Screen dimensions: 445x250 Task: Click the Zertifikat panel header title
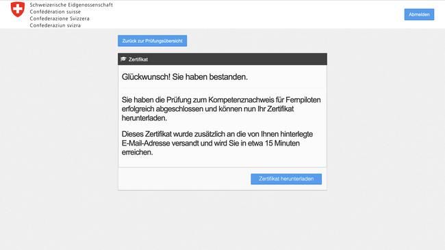click(x=138, y=59)
